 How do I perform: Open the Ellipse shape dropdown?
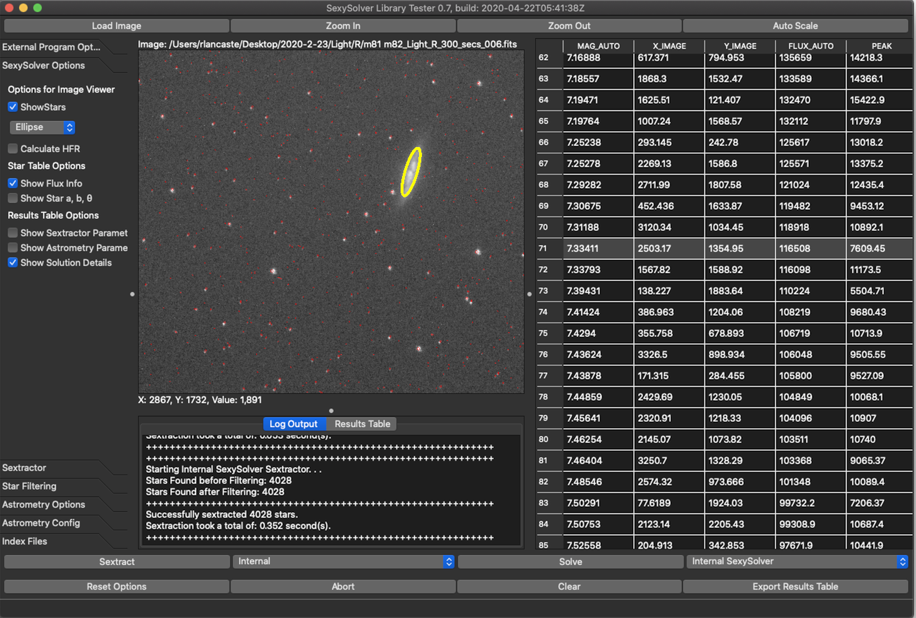click(x=42, y=127)
